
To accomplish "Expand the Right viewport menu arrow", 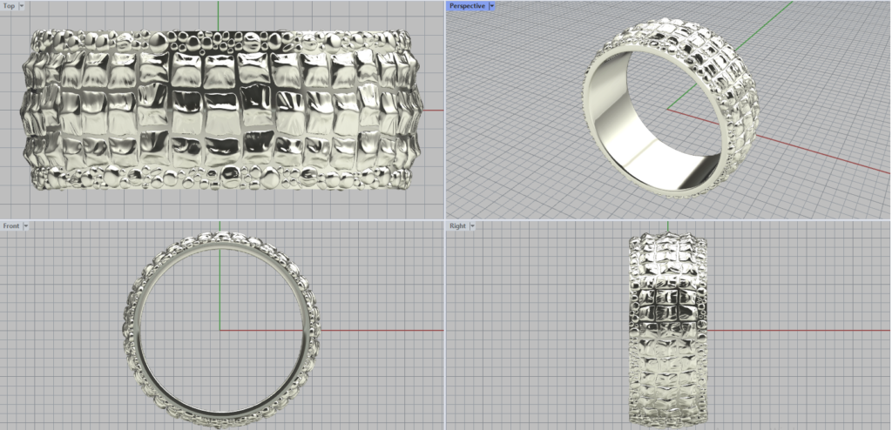I will (x=473, y=226).
